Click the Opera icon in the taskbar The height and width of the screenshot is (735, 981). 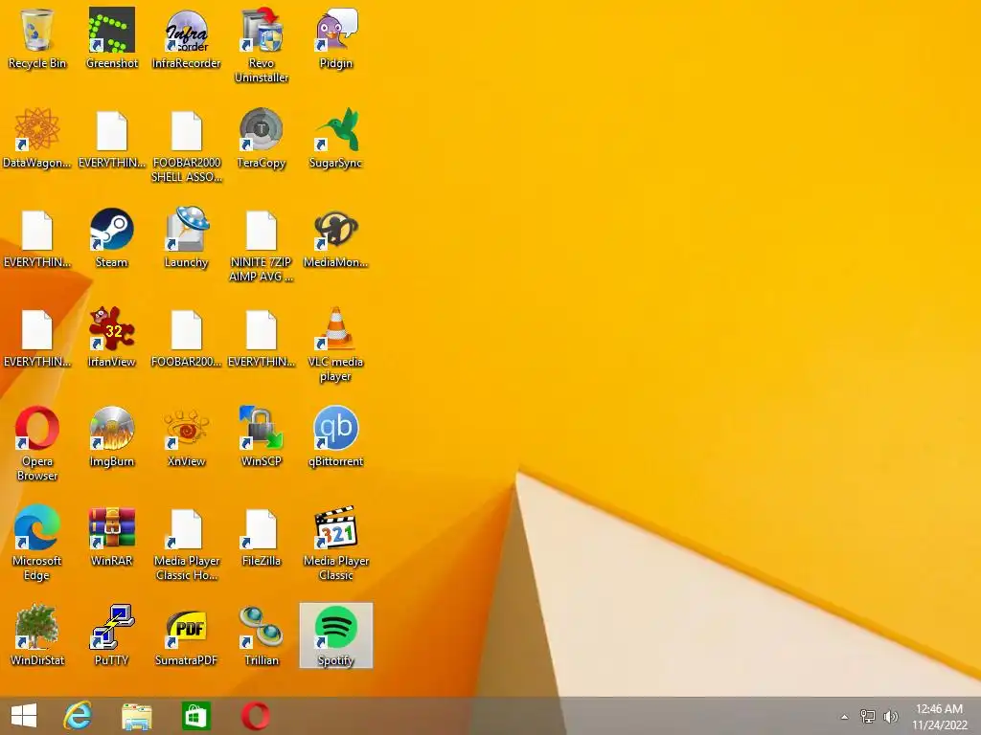[255, 716]
